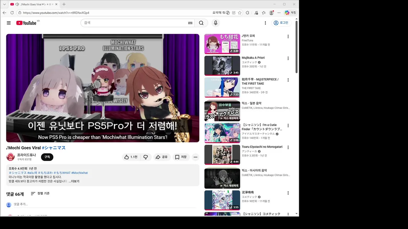The image size is (408, 229).
Task: Open options menu for Toaru Eiyutachi no Monogatari
Action: pyautogui.click(x=288, y=147)
